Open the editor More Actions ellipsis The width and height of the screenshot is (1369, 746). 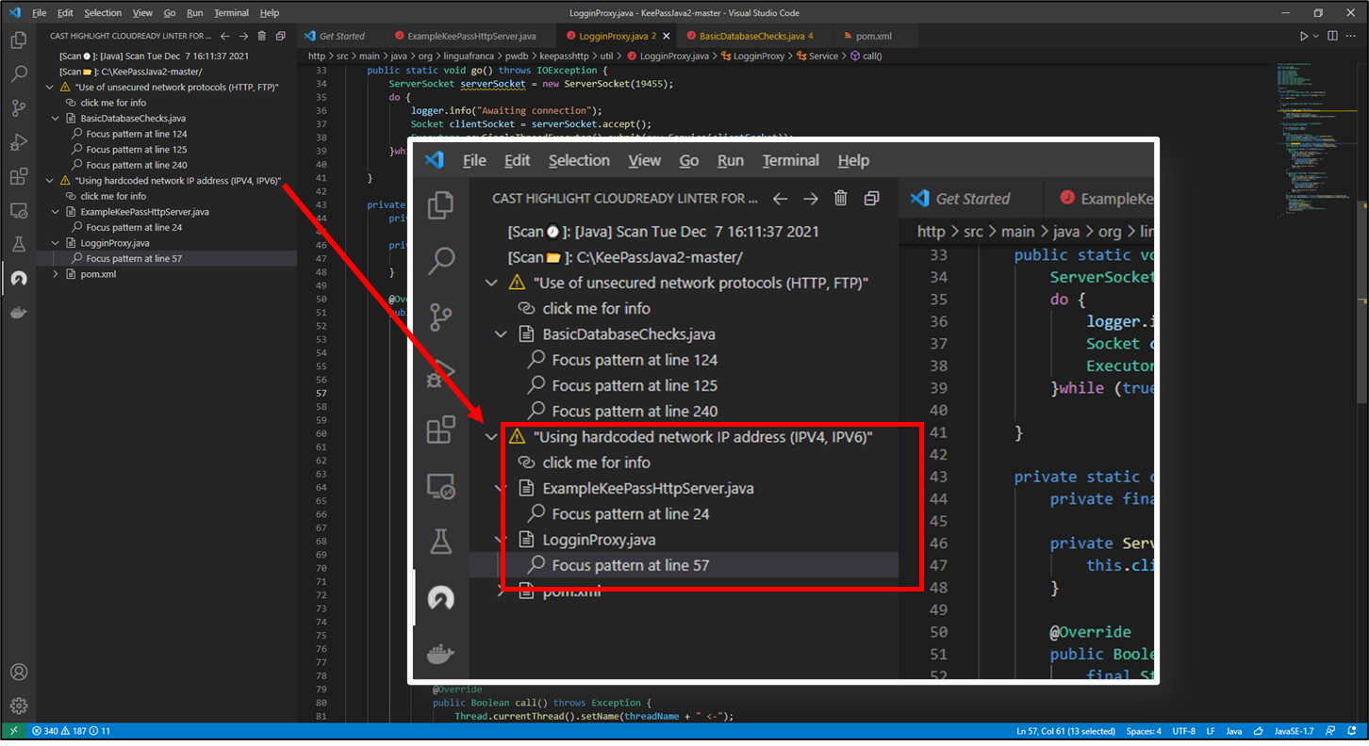coord(1349,37)
